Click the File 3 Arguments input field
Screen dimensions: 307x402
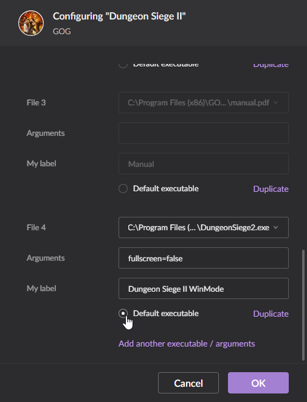(x=204, y=133)
